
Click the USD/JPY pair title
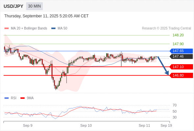point(13,6)
